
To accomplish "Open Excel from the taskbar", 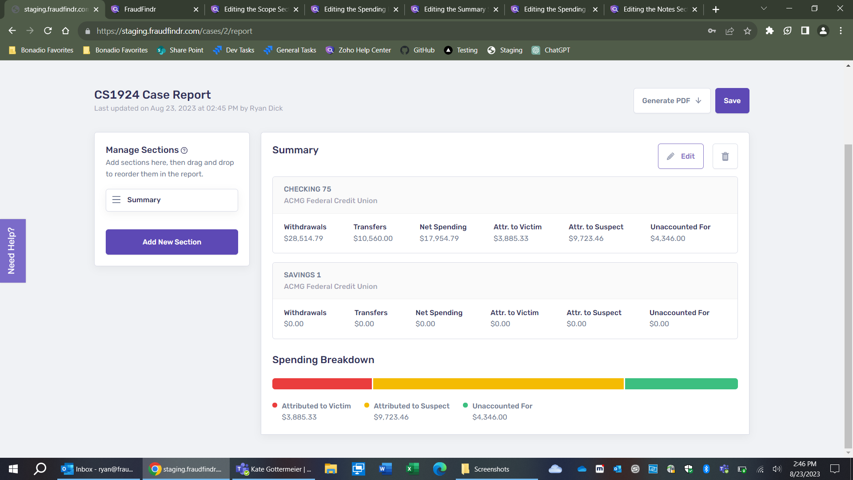I will [412, 469].
